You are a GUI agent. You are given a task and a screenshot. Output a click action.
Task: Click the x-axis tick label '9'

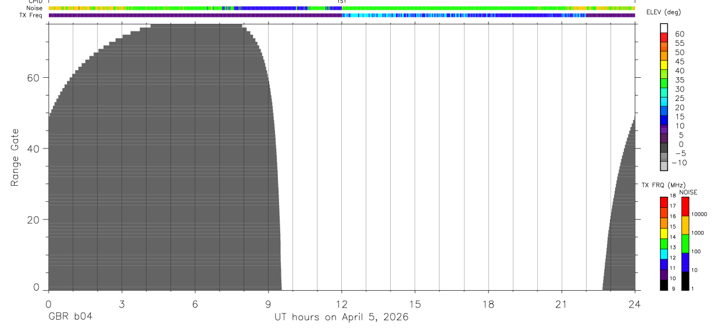pos(268,304)
